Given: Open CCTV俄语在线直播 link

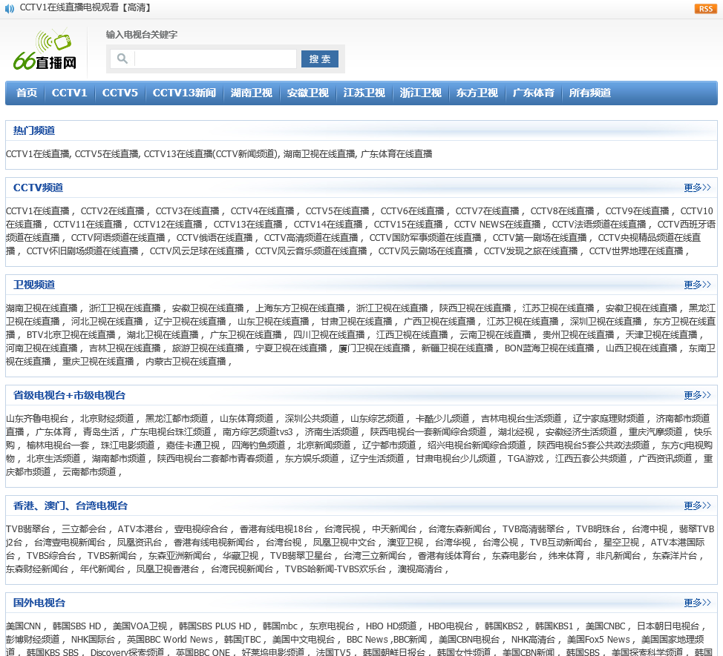Looking at the screenshot, I should pos(215,237).
